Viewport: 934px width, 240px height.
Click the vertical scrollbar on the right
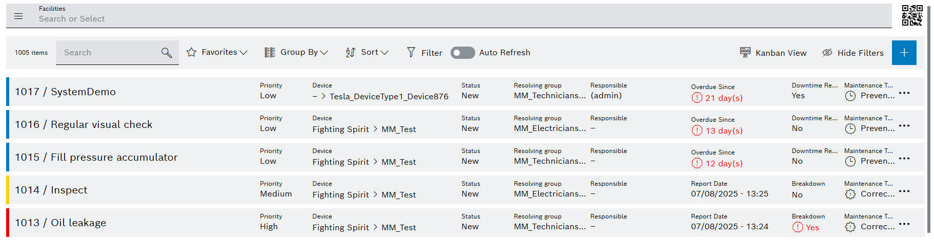(928, 118)
